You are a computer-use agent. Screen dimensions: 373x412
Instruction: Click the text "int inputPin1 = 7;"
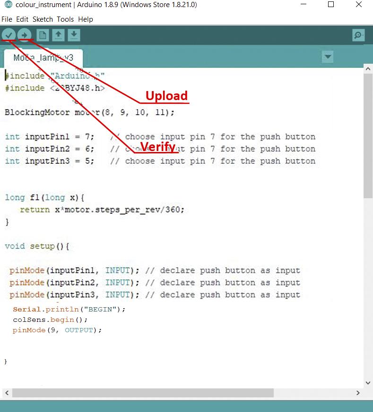click(50, 137)
